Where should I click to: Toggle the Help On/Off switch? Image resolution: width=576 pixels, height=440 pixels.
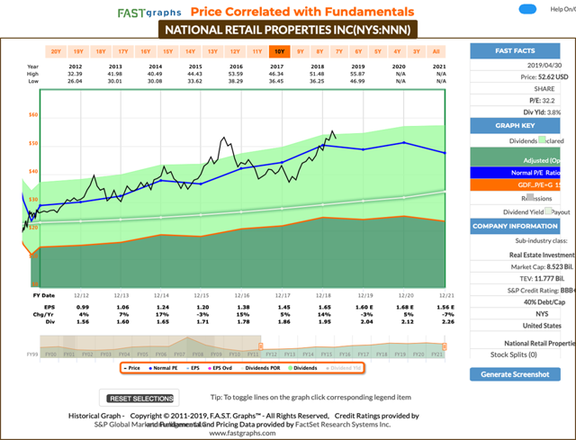527,9
